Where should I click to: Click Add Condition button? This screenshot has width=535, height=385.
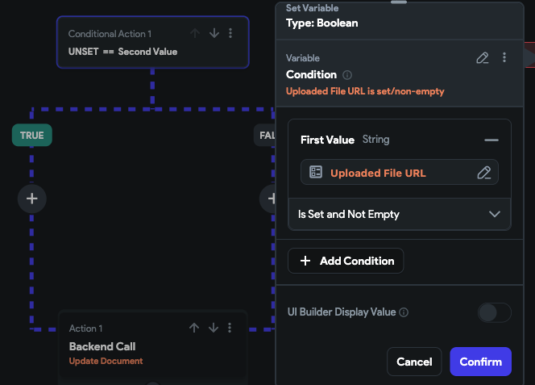[346, 261]
